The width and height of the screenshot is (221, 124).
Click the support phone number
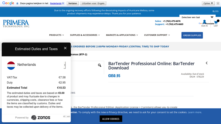(x=174, y=24)
